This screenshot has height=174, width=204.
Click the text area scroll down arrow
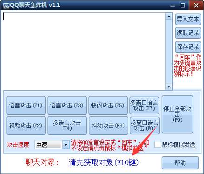coord(169,87)
